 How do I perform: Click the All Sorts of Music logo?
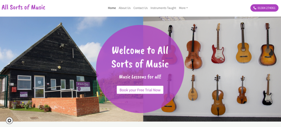click(23, 7)
